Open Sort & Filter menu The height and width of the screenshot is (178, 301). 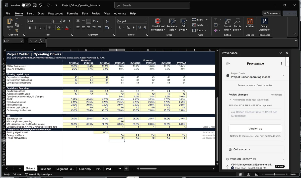coord(228,25)
